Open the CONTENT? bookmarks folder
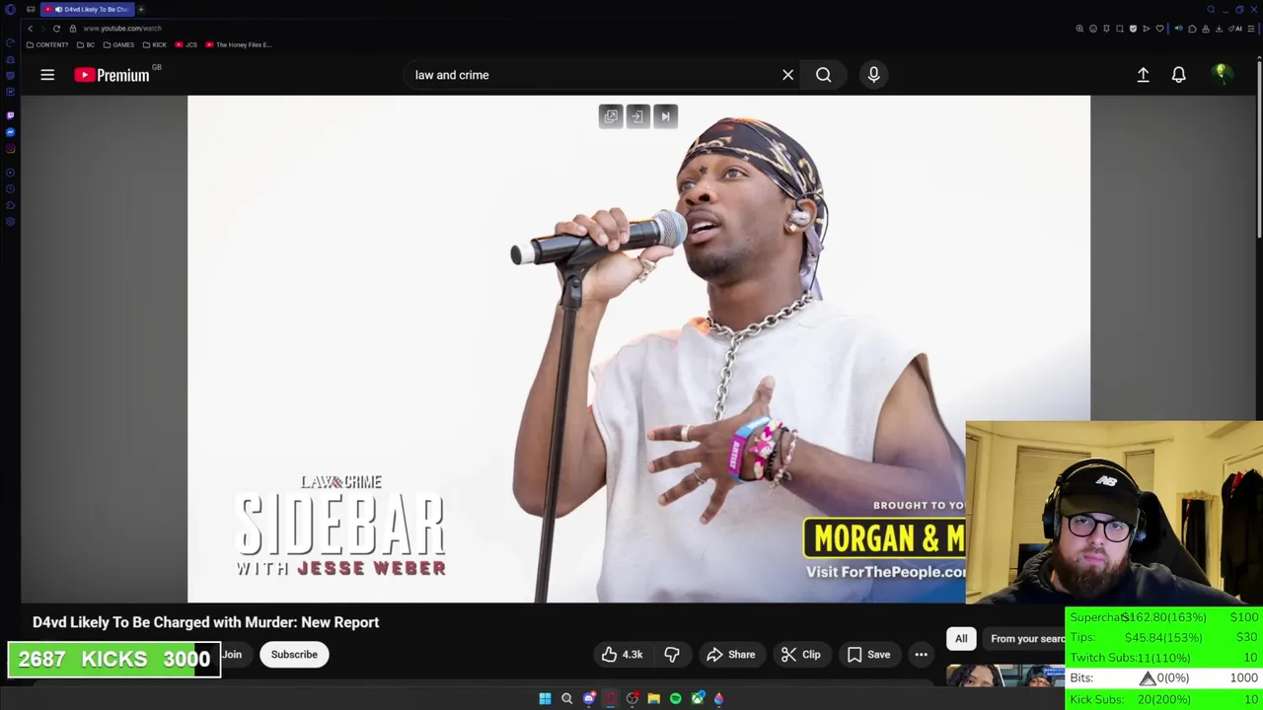The width and height of the screenshot is (1263, 710). coord(47,44)
